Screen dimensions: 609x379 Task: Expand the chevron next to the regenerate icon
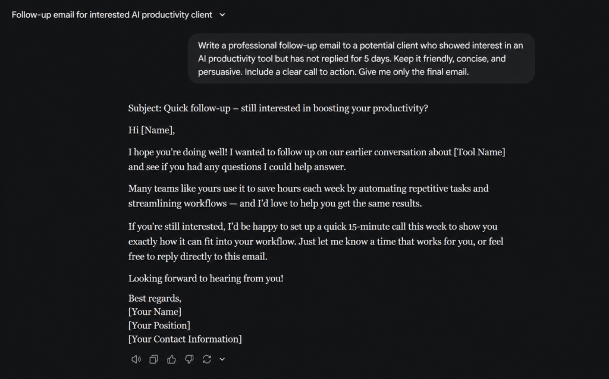click(222, 359)
